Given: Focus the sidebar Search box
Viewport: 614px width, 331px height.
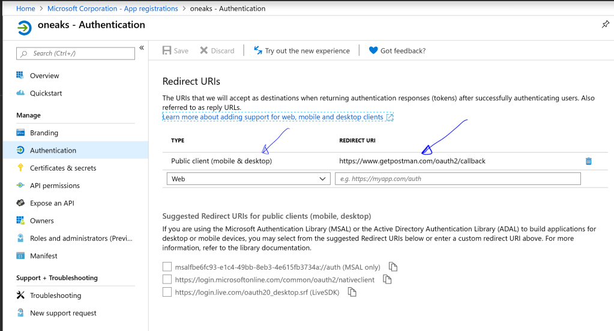Looking at the screenshot, I should [x=76, y=53].
